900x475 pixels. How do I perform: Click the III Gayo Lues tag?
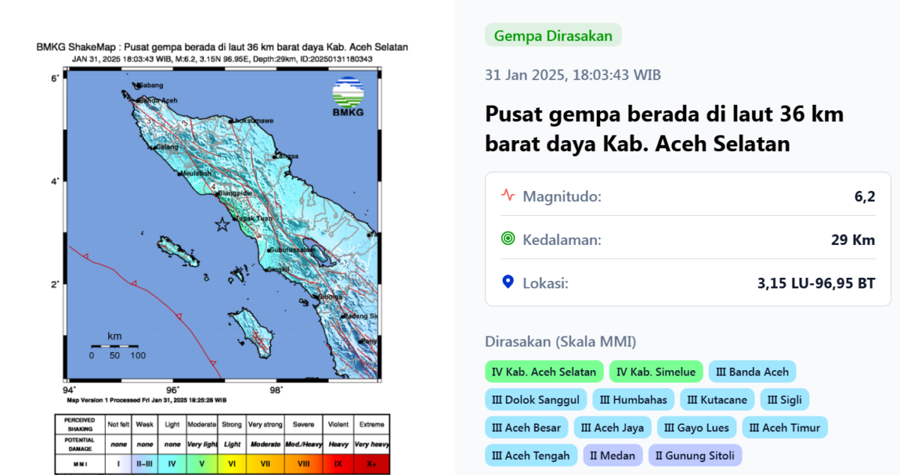(x=697, y=428)
